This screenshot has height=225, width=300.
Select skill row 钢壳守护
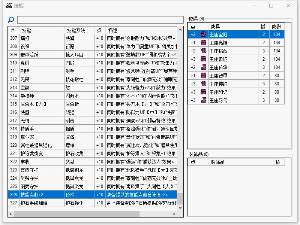click(x=93, y=186)
